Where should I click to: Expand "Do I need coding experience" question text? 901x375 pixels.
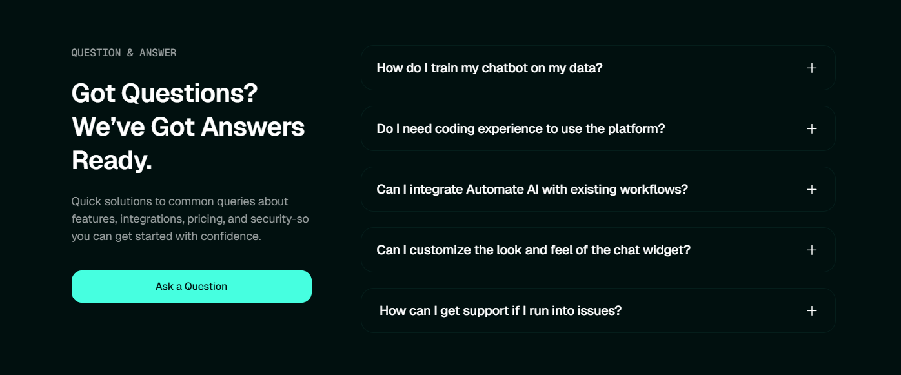[520, 128]
